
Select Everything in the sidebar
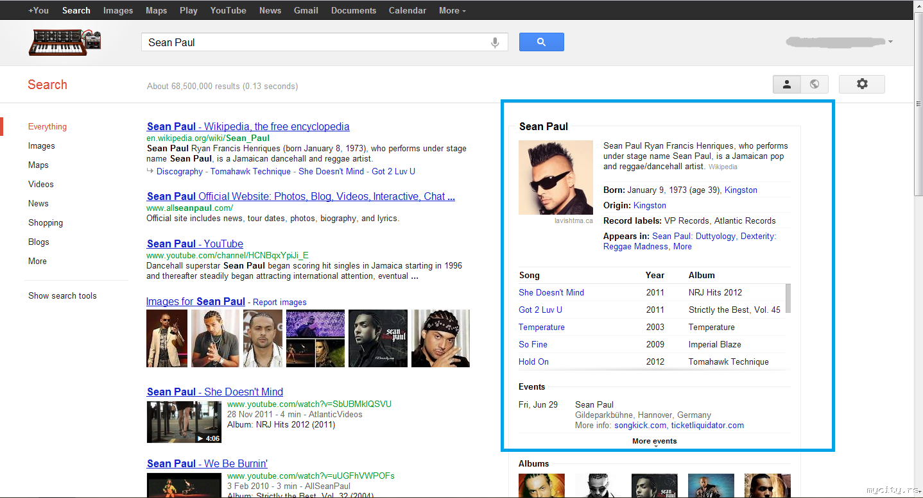point(47,126)
